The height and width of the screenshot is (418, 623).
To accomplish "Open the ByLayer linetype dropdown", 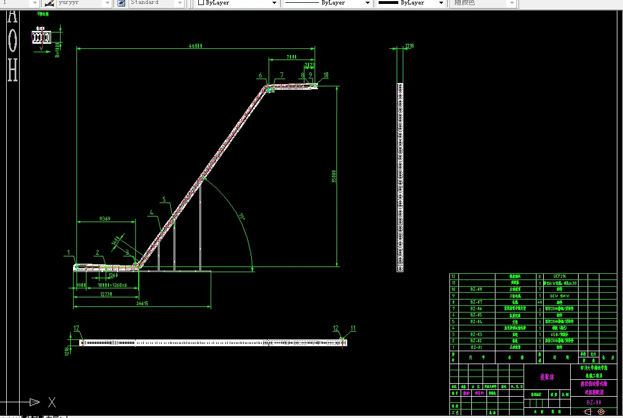I will (x=367, y=3).
